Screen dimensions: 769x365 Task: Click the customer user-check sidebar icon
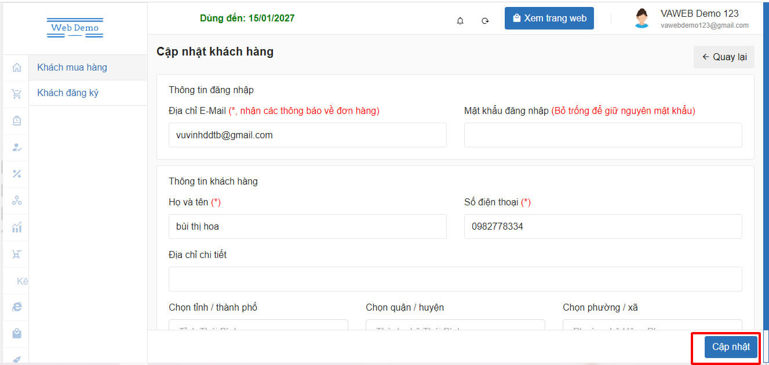coord(17,148)
